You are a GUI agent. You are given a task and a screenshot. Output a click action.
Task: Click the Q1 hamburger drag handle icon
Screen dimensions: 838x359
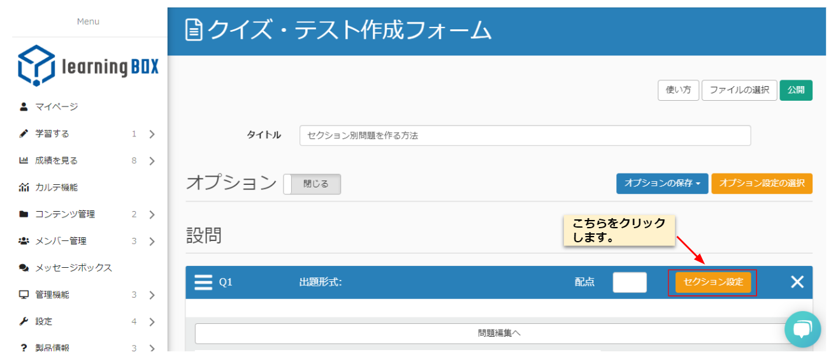coord(203,282)
